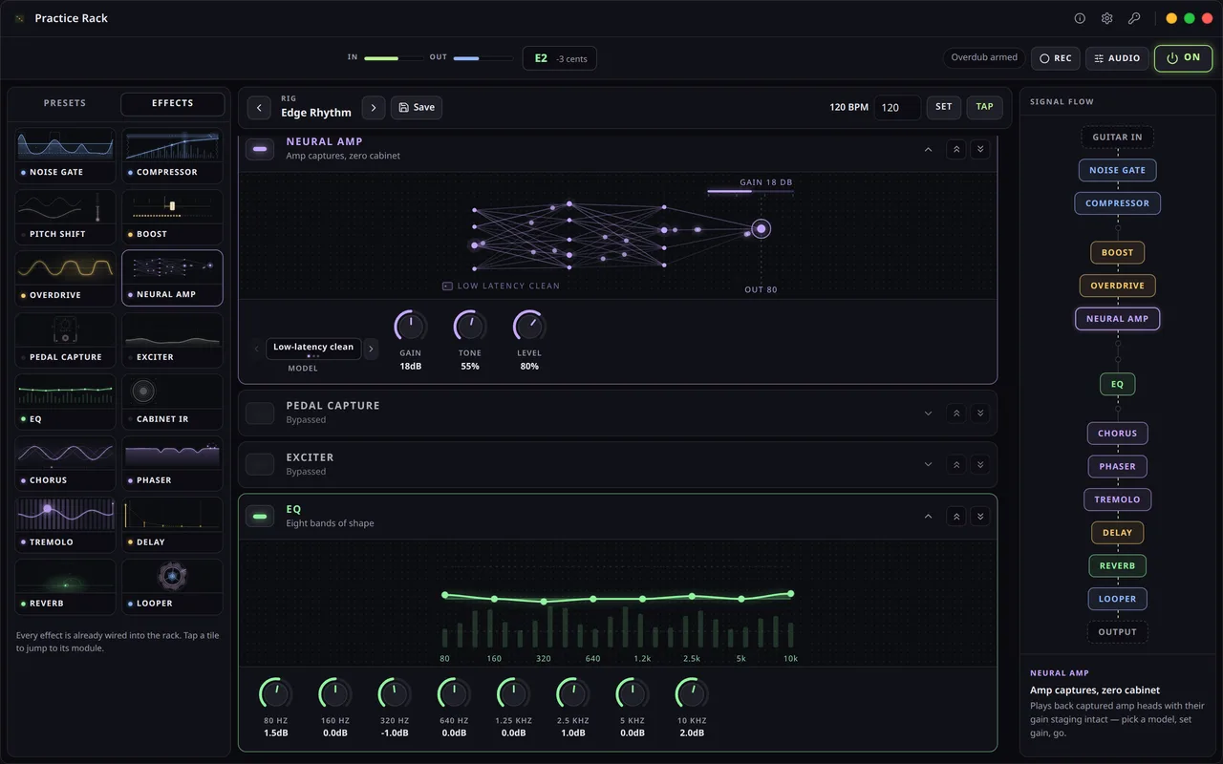
Task: Click the key license icon
Action: click(x=1134, y=18)
